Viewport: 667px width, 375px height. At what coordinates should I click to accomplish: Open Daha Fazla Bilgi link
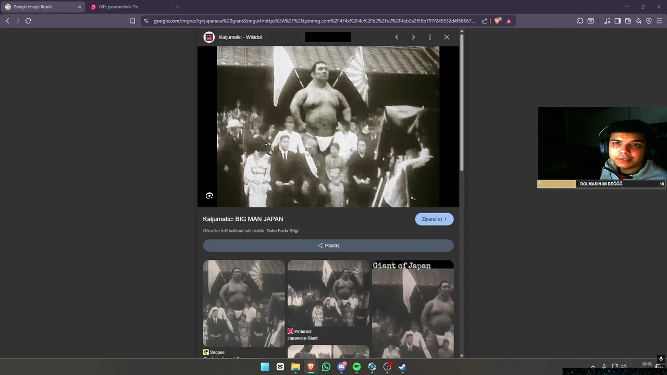tap(282, 231)
